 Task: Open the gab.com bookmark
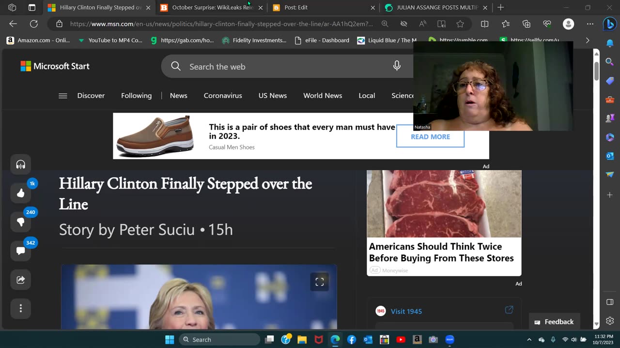[x=182, y=40]
